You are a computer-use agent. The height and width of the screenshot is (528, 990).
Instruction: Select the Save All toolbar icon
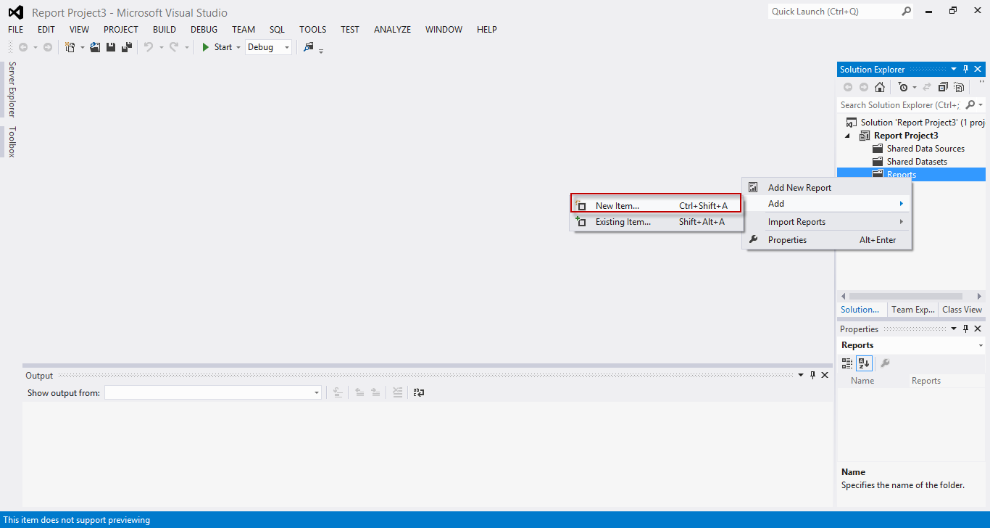coord(127,46)
